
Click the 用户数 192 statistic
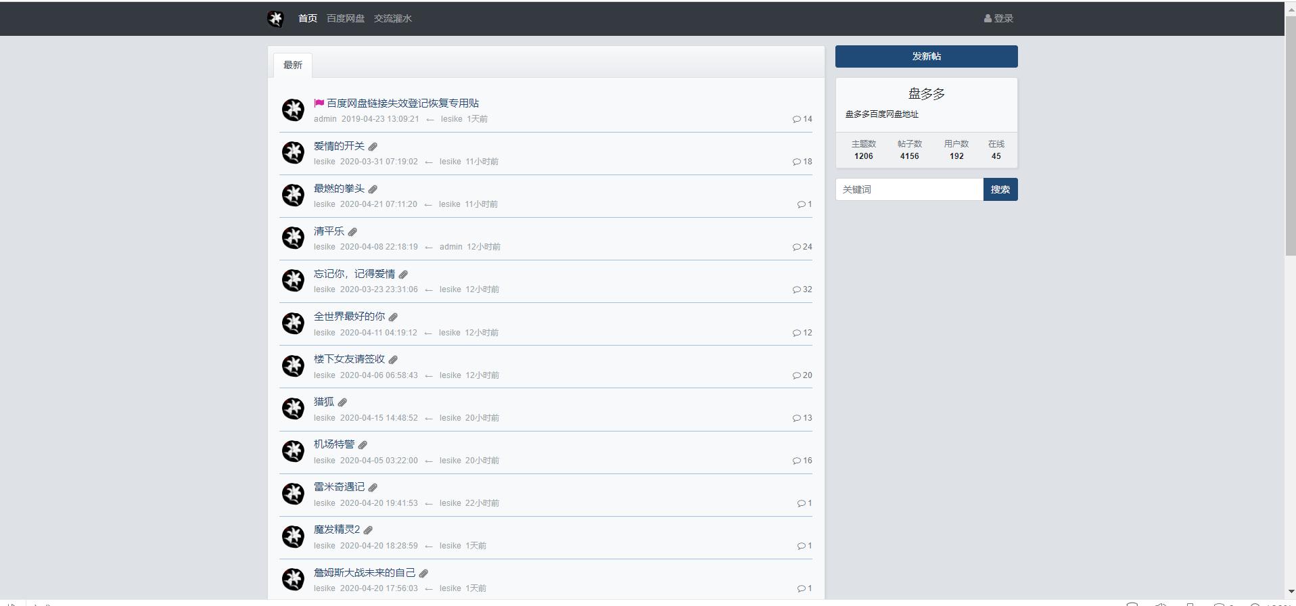tap(956, 150)
